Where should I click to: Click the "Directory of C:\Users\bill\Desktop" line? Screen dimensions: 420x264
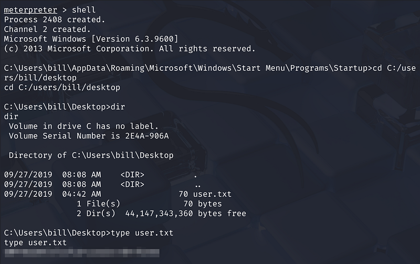tap(91, 155)
